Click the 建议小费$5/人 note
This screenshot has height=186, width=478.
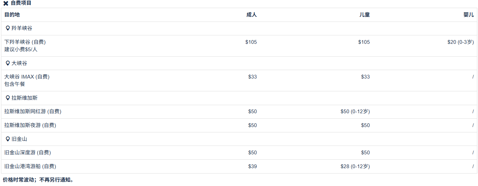pos(21,50)
